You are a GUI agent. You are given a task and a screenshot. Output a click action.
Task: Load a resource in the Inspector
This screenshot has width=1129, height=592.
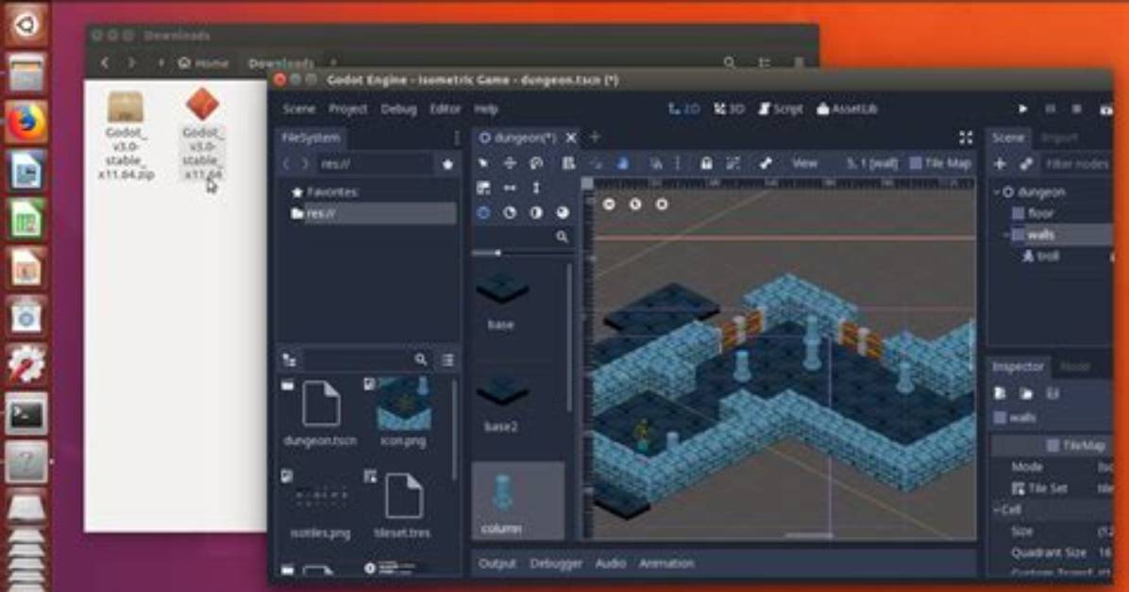click(1026, 393)
